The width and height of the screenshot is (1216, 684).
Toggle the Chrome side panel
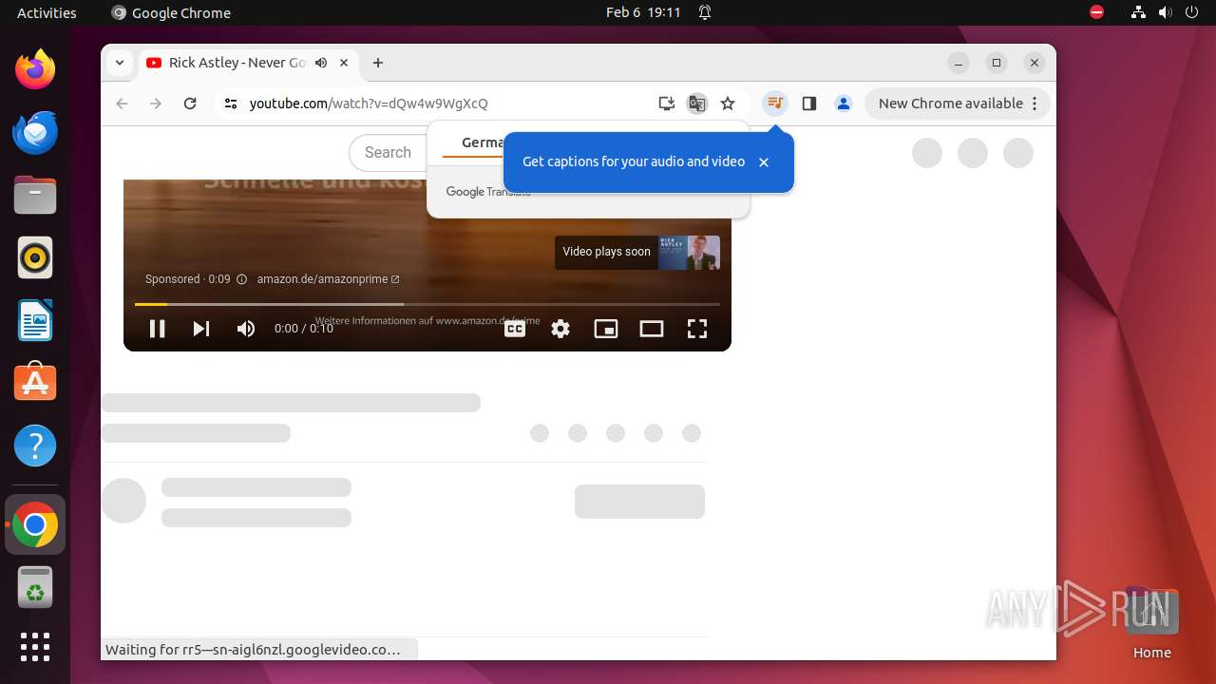pos(809,104)
